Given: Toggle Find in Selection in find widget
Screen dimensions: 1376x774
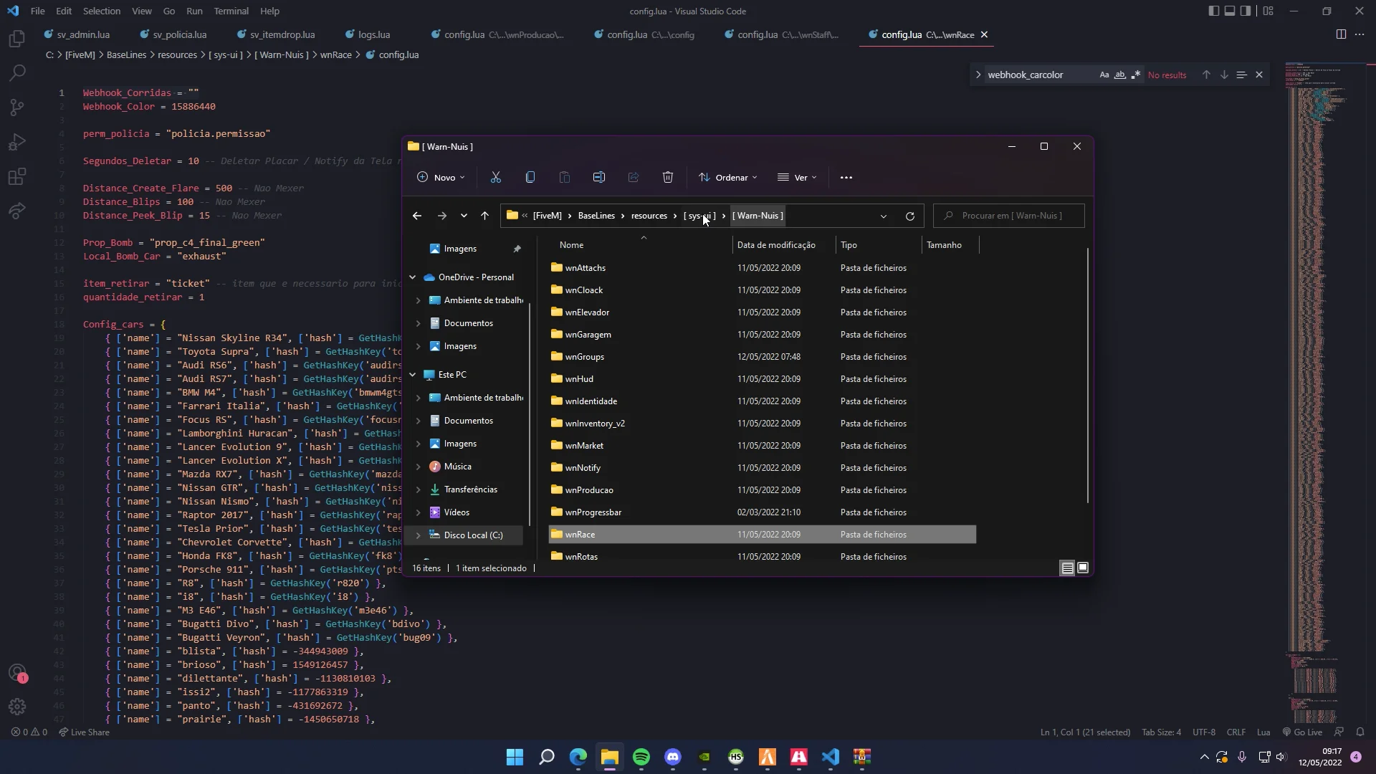Looking at the screenshot, I should click(1241, 75).
